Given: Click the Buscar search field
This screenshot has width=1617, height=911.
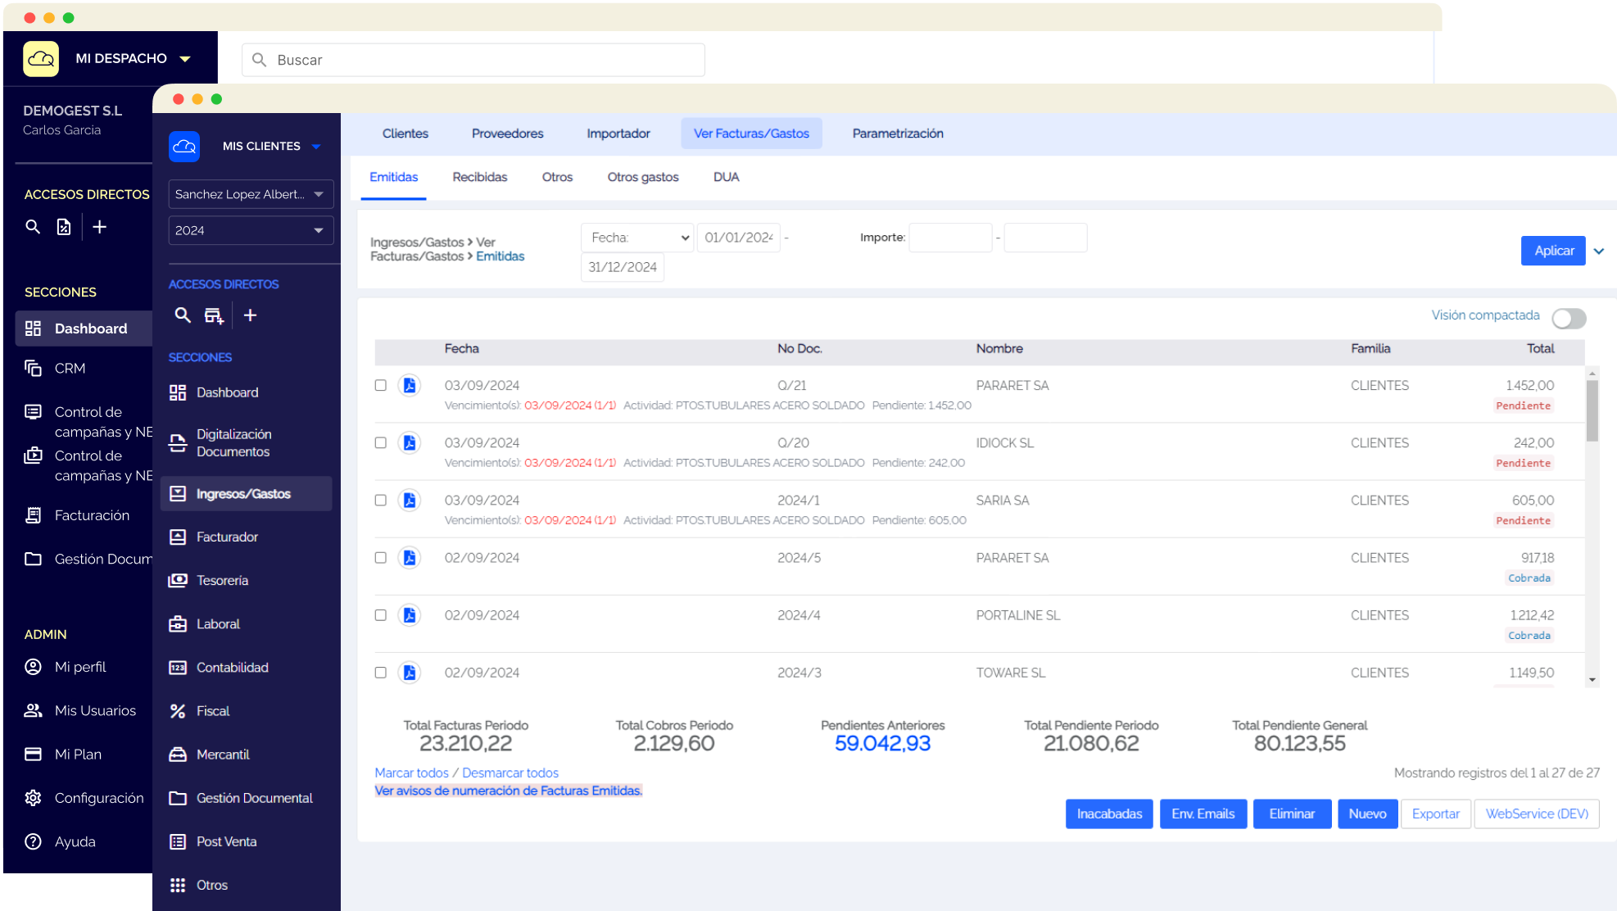Looking at the screenshot, I should [473, 60].
